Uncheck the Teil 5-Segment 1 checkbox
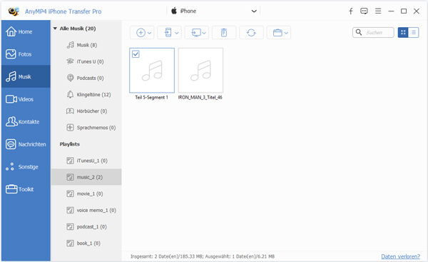 (136, 54)
